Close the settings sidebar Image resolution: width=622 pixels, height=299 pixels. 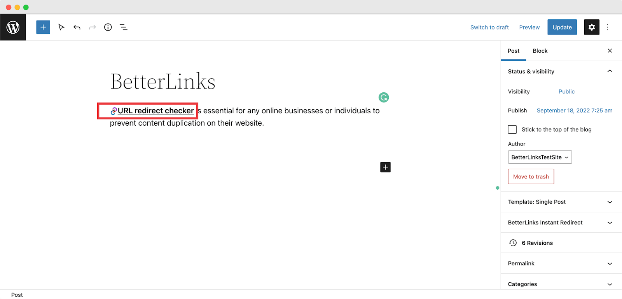610,51
